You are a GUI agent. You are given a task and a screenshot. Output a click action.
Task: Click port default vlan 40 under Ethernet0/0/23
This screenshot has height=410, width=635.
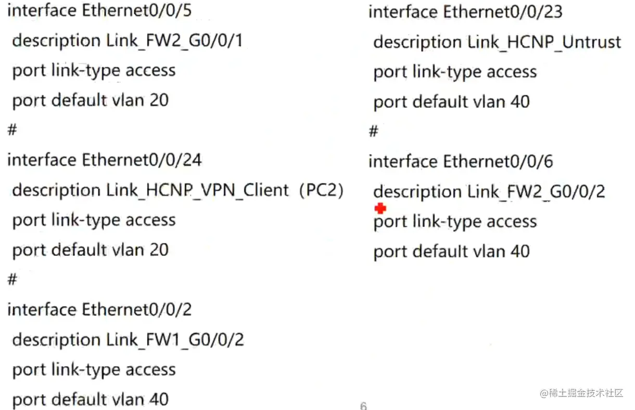(x=452, y=102)
